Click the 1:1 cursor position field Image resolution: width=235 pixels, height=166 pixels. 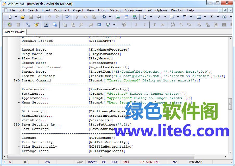[x=26, y=162]
